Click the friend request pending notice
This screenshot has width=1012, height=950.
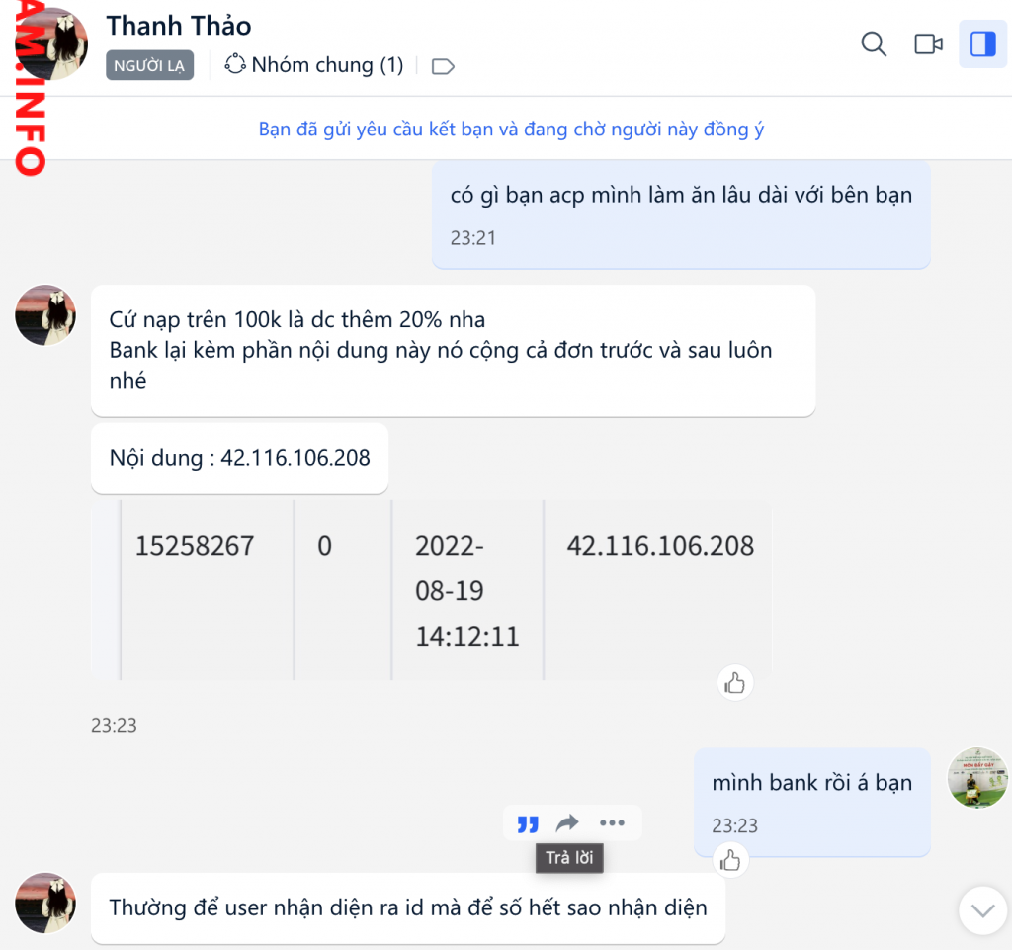click(511, 130)
